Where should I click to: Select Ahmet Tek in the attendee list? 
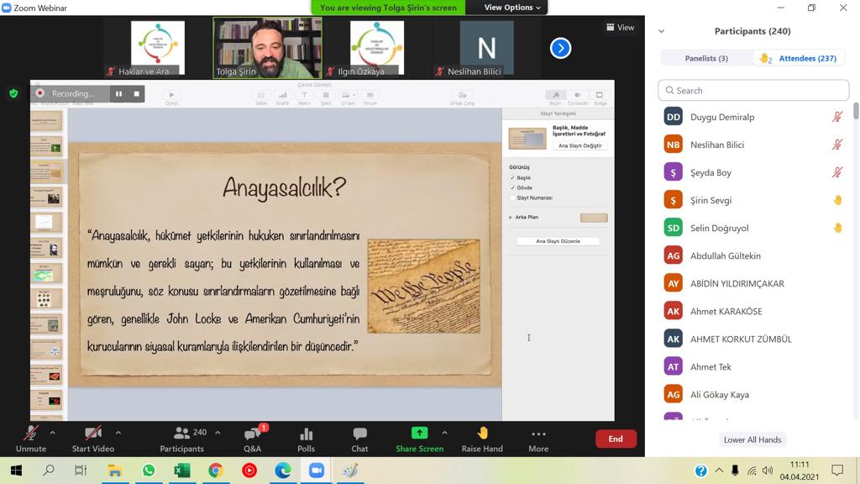tap(755, 366)
